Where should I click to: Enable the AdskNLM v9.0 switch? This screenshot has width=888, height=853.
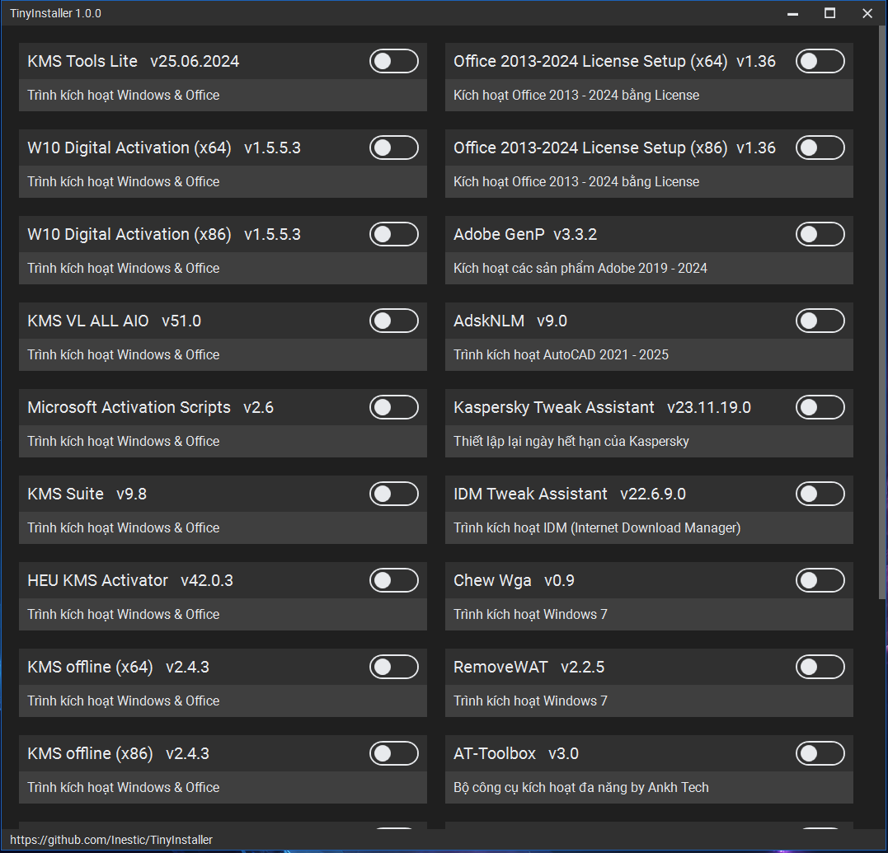[820, 321]
